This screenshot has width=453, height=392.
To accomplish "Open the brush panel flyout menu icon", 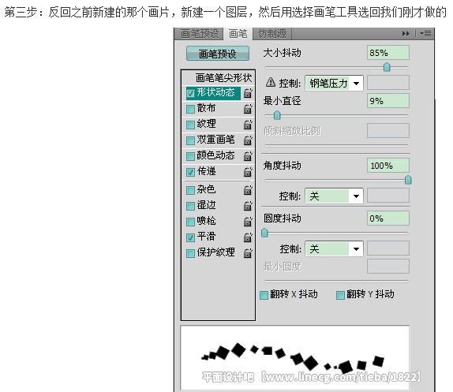I will (425, 34).
